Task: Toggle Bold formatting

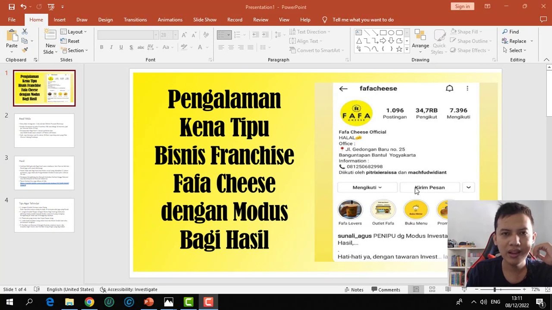Action: (101, 47)
